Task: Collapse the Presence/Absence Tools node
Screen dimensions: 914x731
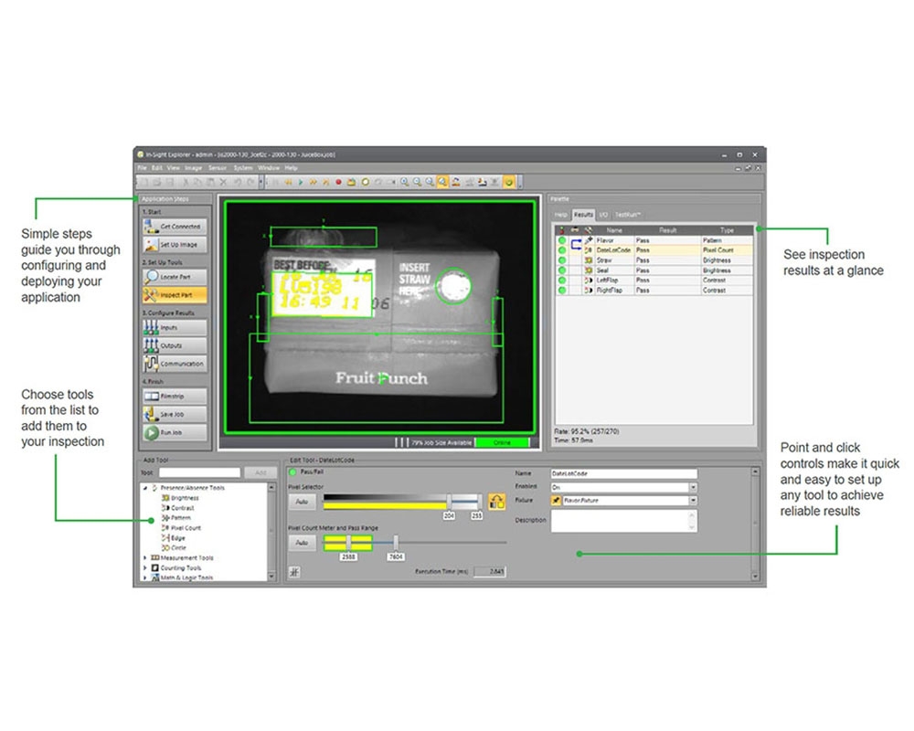Action: [144, 488]
